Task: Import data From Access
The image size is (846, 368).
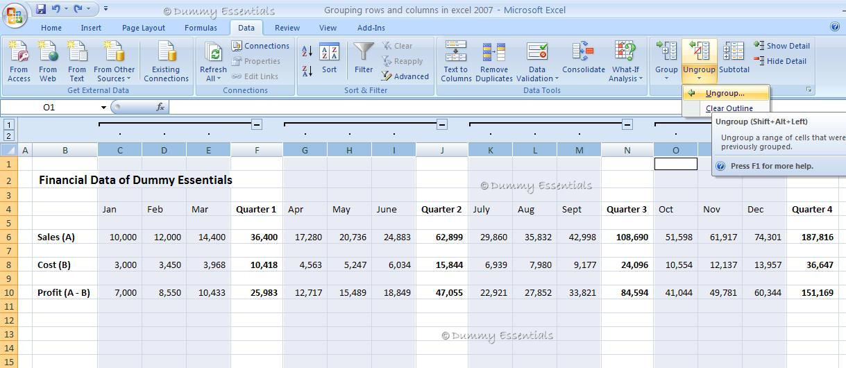Action: click(19, 62)
